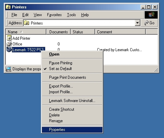Open the File menu
Image resolution: width=164 pixels, height=138 pixels.
[x=14, y=15]
